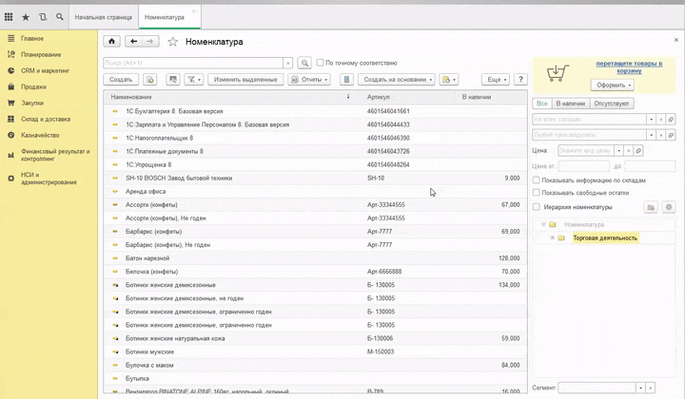Image resolution: width=685 pixels, height=399 pixels.
Task: Open CRM и маркетинг section
Action: [45, 70]
